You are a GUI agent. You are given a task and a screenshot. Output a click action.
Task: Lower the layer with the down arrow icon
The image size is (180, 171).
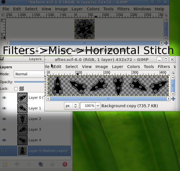(29, 164)
